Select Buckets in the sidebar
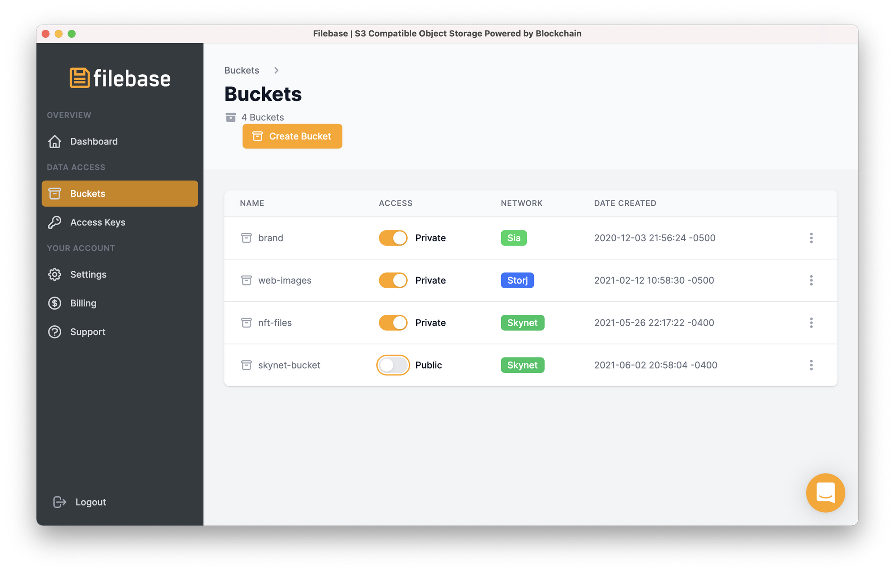The image size is (895, 574). pos(120,194)
